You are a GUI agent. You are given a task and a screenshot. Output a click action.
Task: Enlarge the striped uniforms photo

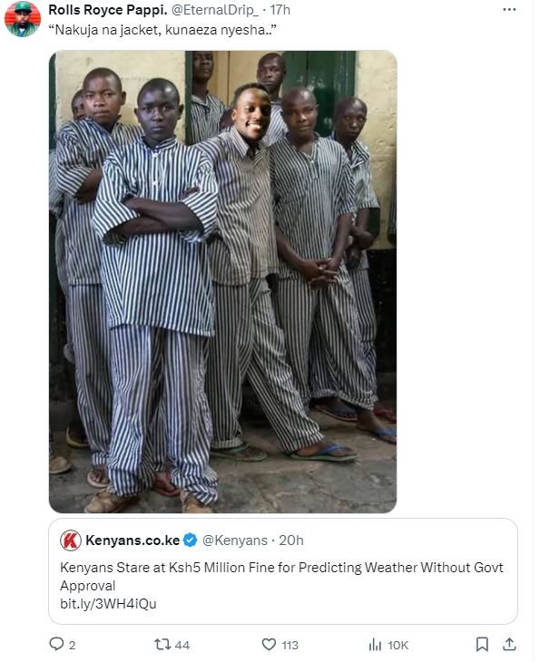click(x=222, y=282)
